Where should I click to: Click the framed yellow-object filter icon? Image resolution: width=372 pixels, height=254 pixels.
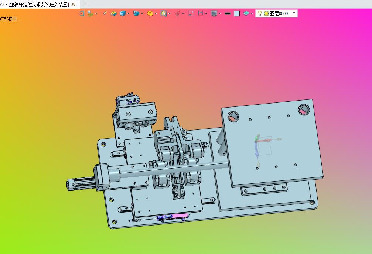pos(164,14)
